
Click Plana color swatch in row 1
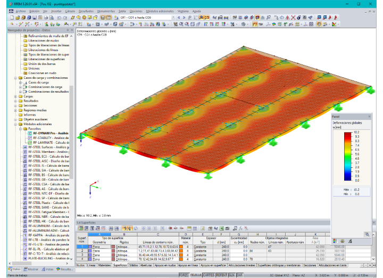tap(90, 247)
